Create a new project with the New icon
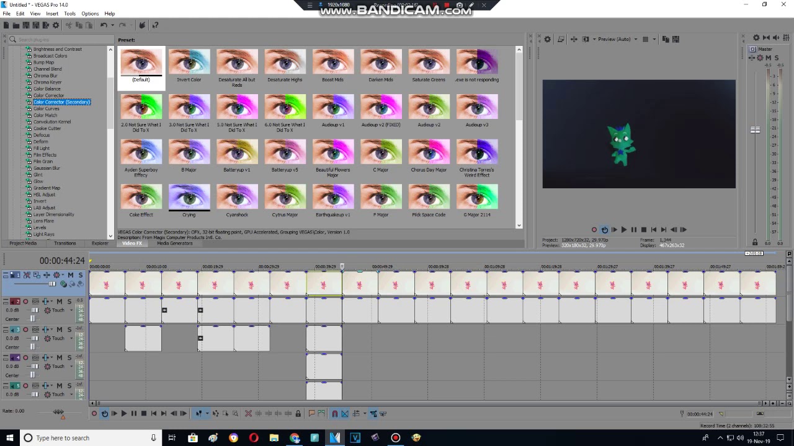Screen dimensions: 794x446 [x=6, y=25]
